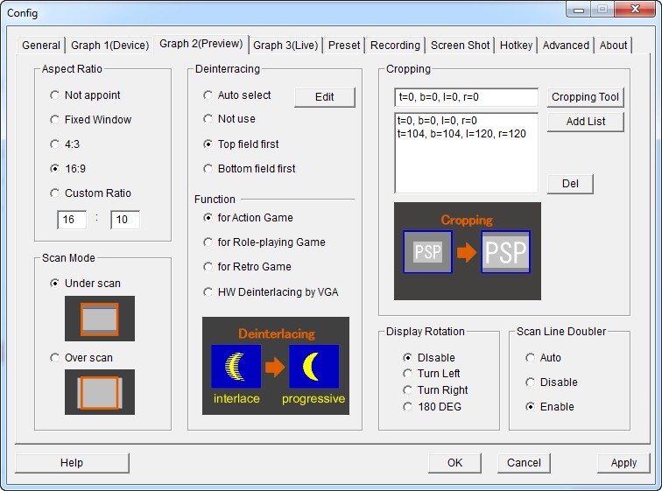662x491 pixels.
Task: Open the Hotkey tab
Action: 516,46
